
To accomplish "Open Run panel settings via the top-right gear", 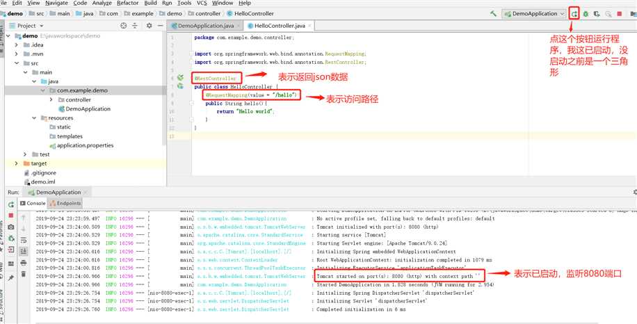I will (635, 192).
